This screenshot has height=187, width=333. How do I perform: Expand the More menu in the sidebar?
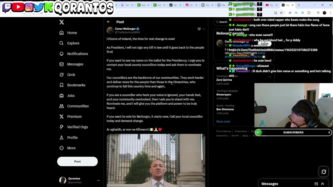click(x=67, y=148)
